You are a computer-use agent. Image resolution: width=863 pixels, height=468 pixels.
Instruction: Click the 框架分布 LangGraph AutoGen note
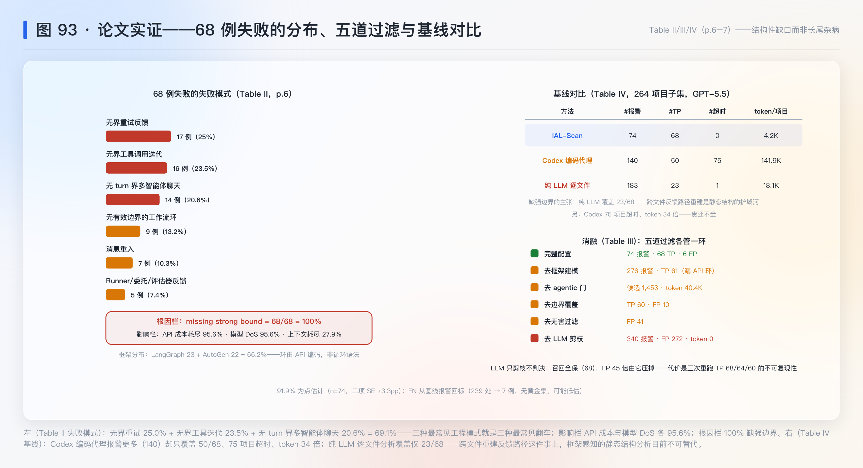(x=239, y=354)
